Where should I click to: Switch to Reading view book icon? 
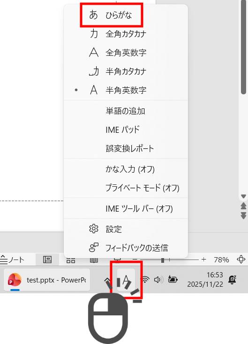94,260
